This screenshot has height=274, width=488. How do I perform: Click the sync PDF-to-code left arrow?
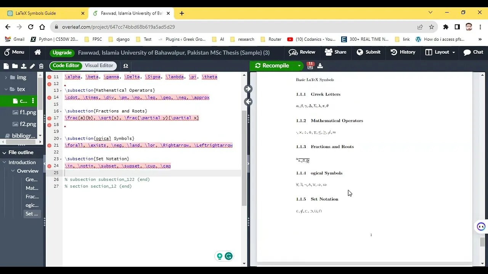[x=248, y=102]
